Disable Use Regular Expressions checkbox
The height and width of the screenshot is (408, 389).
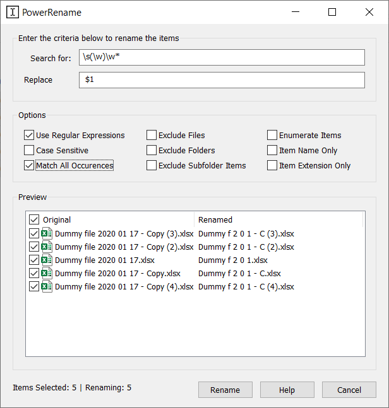pos(29,136)
